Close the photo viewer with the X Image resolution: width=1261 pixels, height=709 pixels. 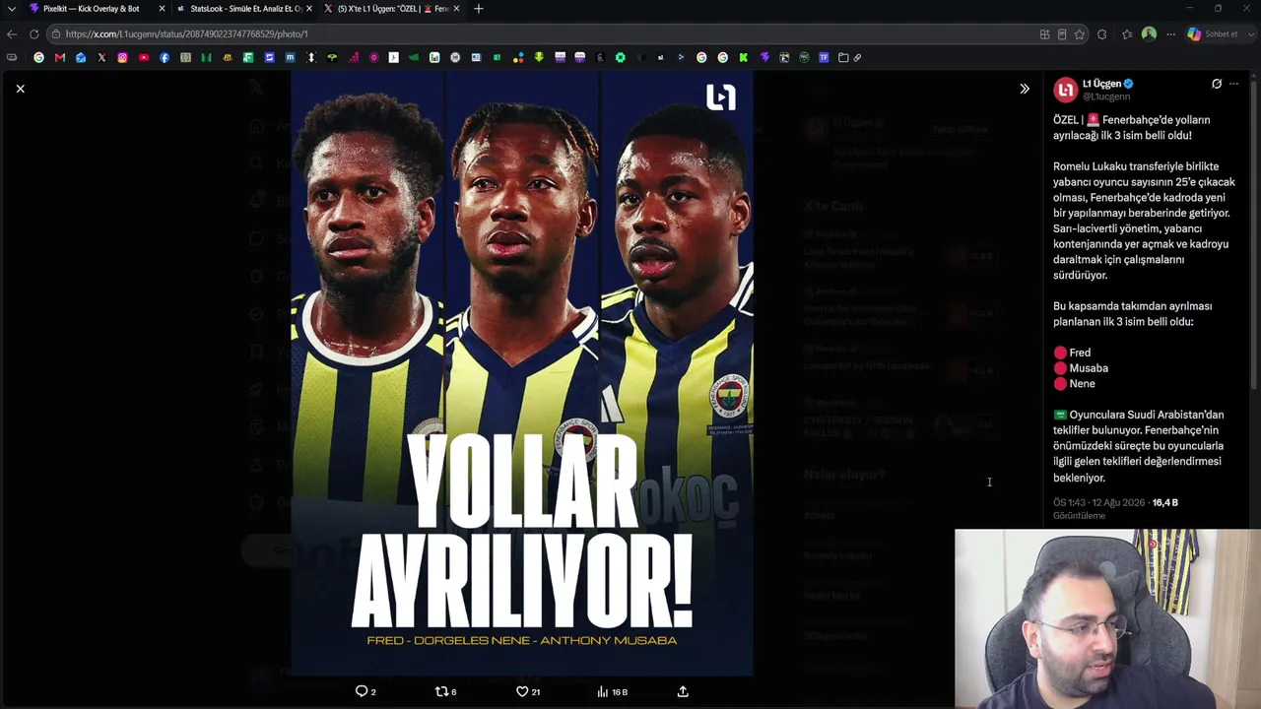(20, 89)
